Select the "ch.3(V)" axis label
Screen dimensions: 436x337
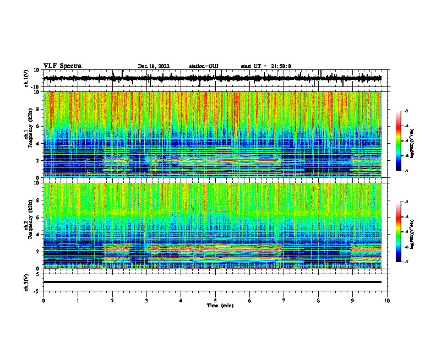coord(26,282)
